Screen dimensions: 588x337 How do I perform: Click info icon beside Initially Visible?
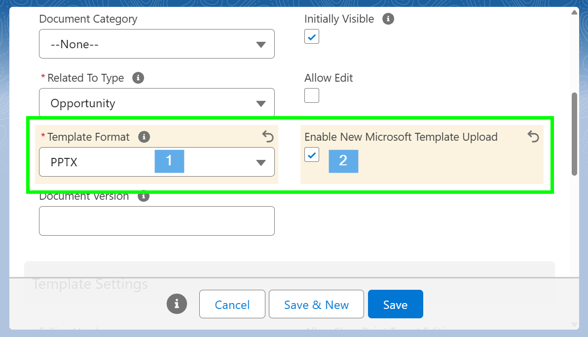[389, 19]
